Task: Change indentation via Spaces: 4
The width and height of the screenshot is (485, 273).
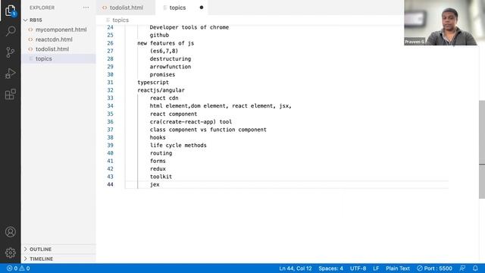Action: pyautogui.click(x=330, y=268)
